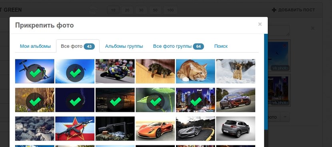Image resolution: width=332 pixels, height=147 pixels.
Task: Close the attach photo dialog
Action: pyautogui.click(x=260, y=24)
